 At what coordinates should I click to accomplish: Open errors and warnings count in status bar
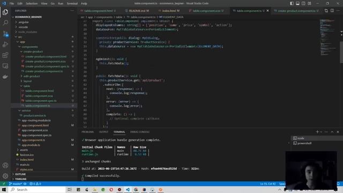(35, 184)
